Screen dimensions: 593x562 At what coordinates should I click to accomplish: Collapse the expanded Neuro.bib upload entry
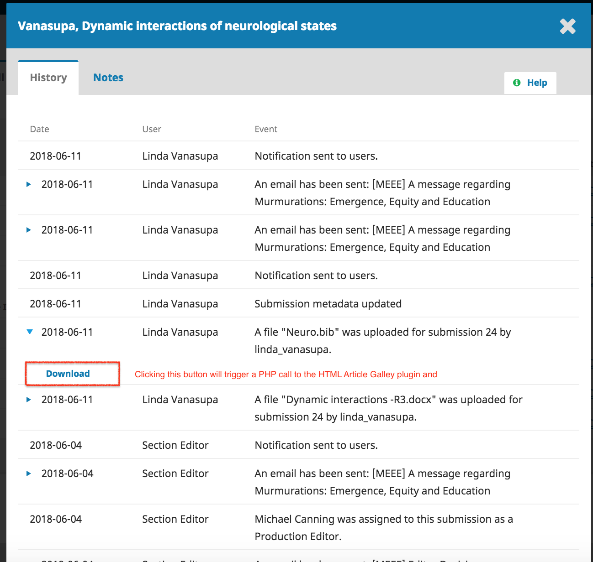[30, 332]
